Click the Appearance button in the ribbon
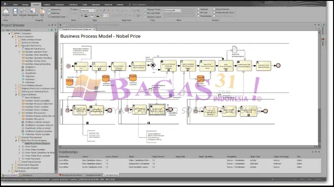This screenshot has height=187, width=334. point(33,12)
